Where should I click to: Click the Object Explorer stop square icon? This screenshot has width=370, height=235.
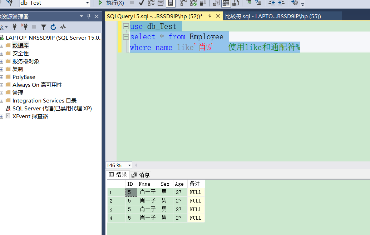point(34,27)
